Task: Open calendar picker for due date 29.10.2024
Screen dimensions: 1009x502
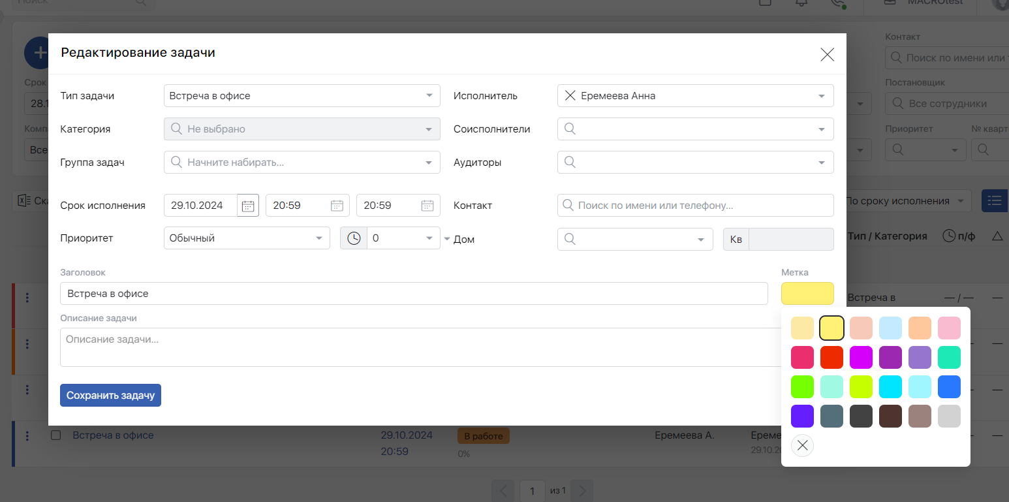Action: [248, 206]
